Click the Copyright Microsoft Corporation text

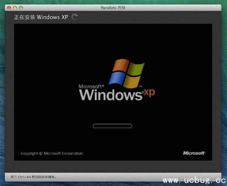[x=52, y=153]
